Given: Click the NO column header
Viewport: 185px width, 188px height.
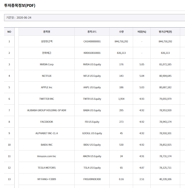Looking at the screenshot, I should [9, 32].
